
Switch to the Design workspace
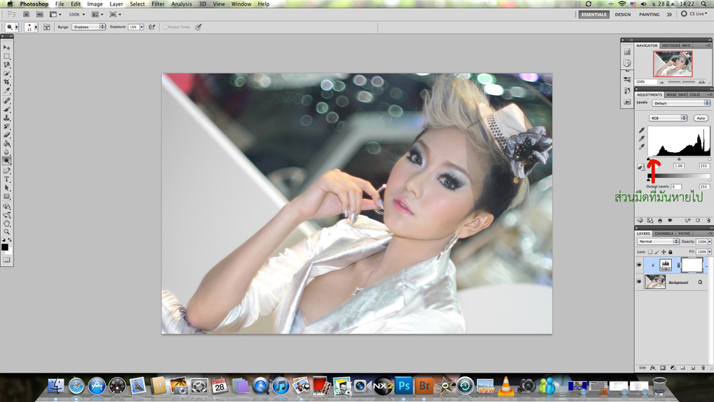tap(623, 14)
